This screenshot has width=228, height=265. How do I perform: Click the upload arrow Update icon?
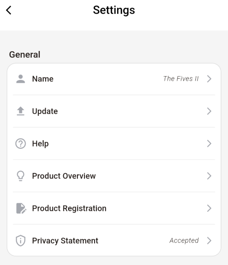pyautogui.click(x=21, y=111)
